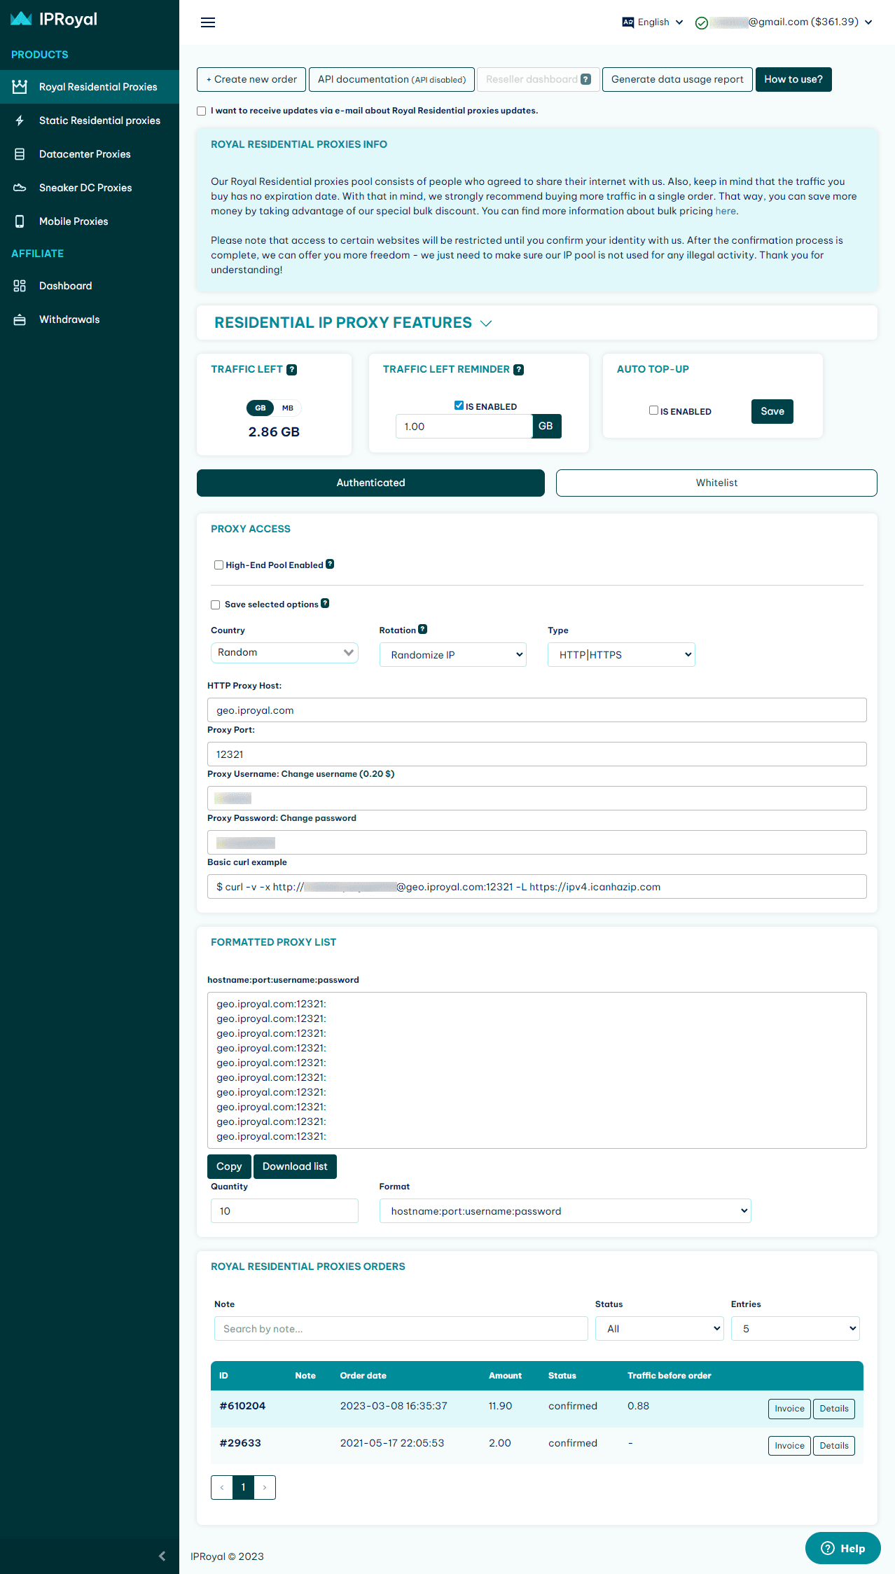This screenshot has height=1574, width=895.
Task: Click the Traffic Left Reminder help icon
Action: [x=519, y=370]
